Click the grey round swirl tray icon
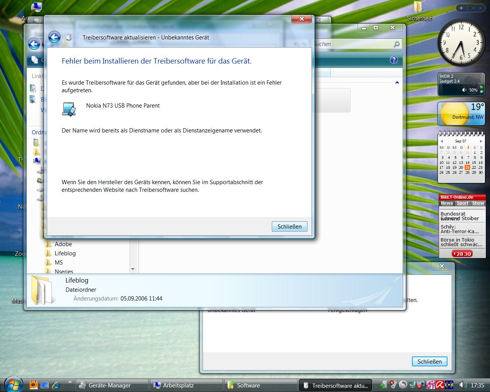Image resolution: width=490 pixels, height=392 pixels. [x=403, y=385]
